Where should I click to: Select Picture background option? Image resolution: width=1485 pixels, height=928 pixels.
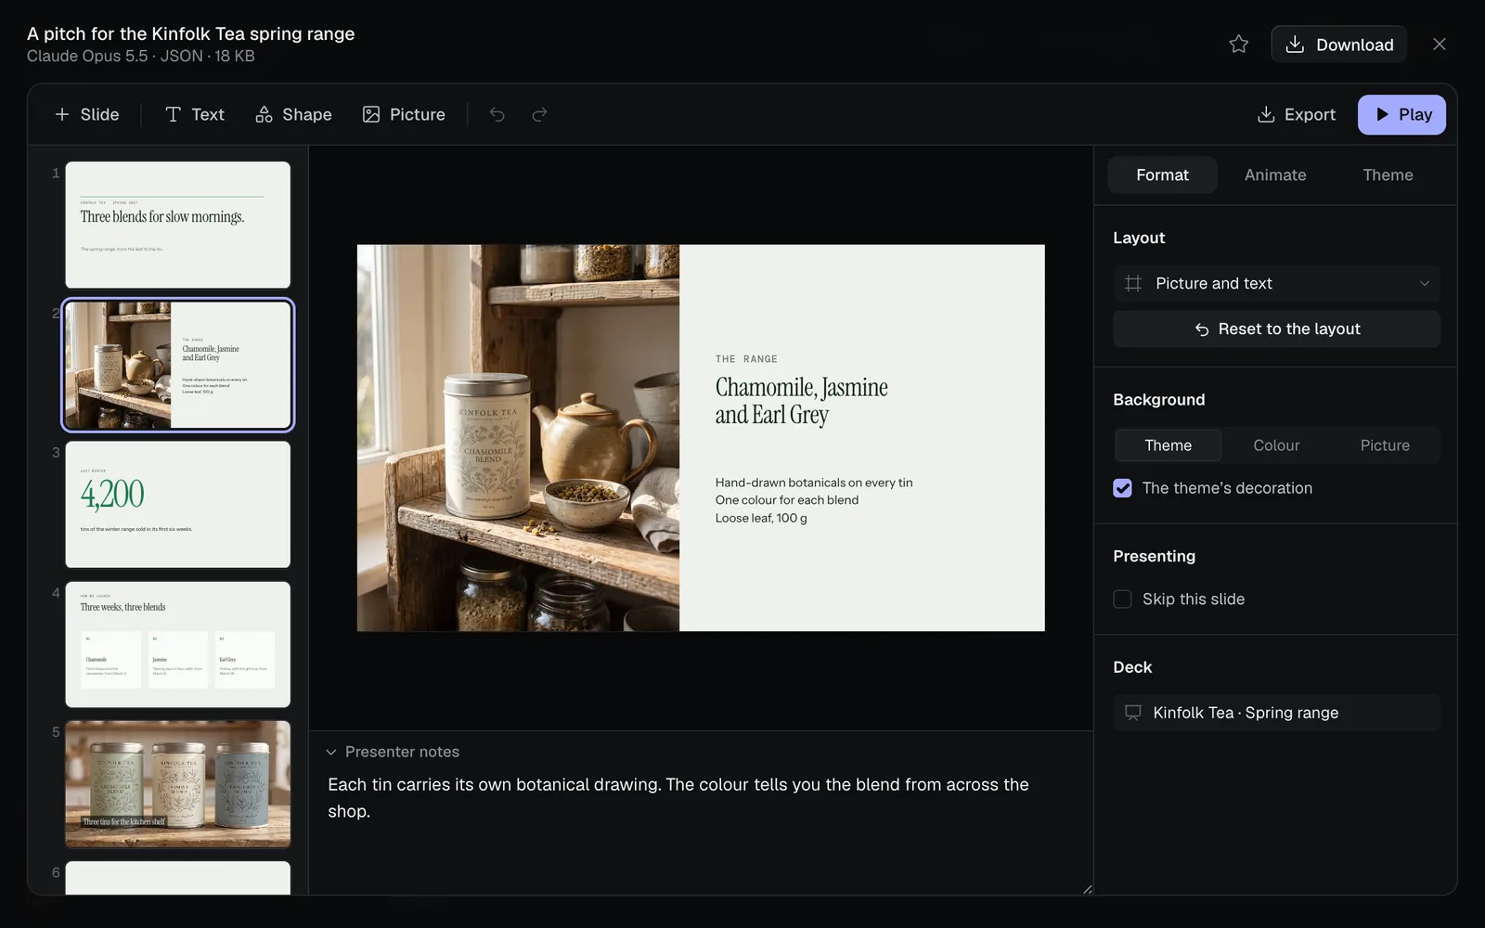pyautogui.click(x=1385, y=445)
